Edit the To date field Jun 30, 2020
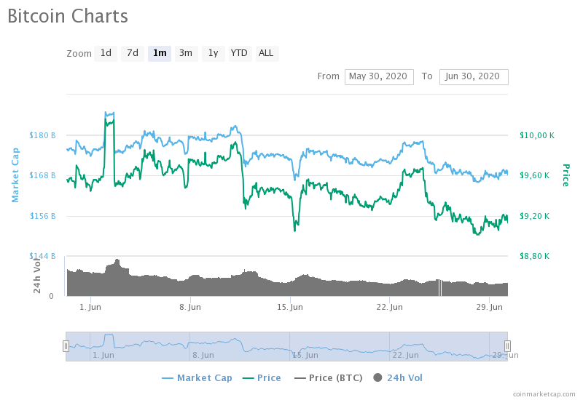 point(474,77)
